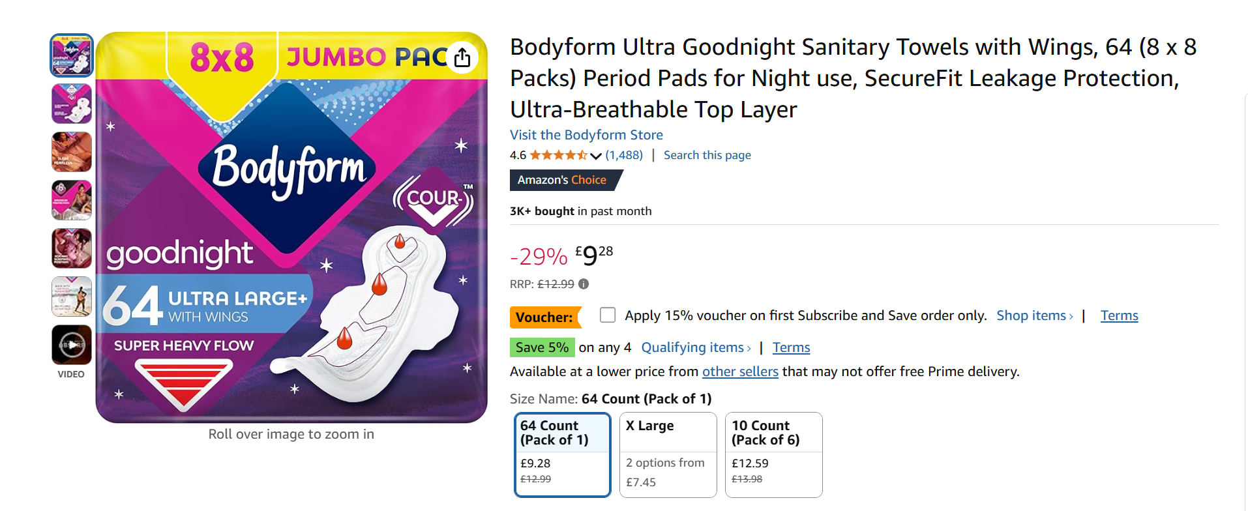The width and height of the screenshot is (1248, 511).
Task: Choose the 10 Count (Pack of 6) size
Action: (x=773, y=454)
